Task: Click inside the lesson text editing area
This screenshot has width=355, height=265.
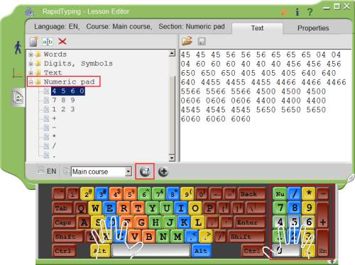Action: (266, 106)
